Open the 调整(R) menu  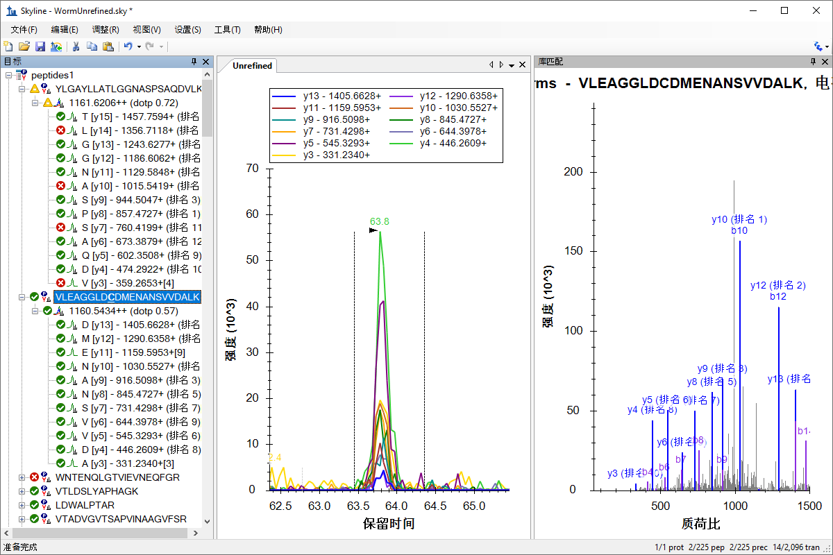pos(106,30)
